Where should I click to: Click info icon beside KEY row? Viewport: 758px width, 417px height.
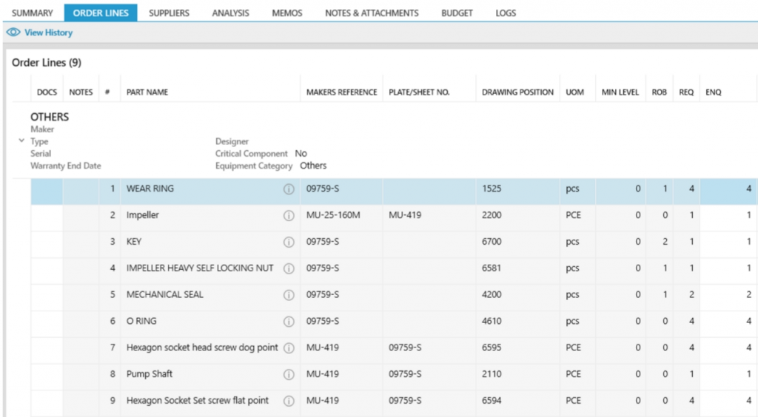(289, 242)
